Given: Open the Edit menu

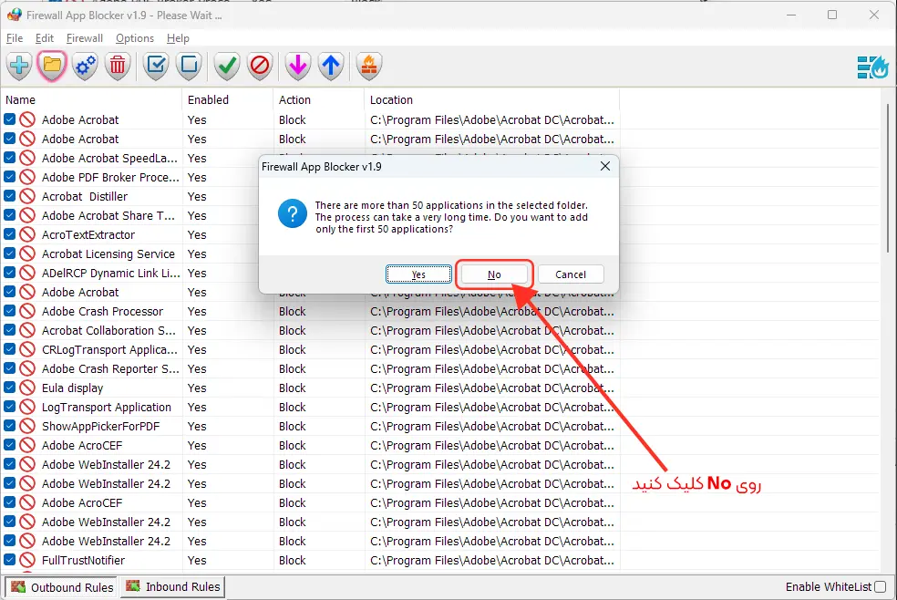Looking at the screenshot, I should pos(44,38).
